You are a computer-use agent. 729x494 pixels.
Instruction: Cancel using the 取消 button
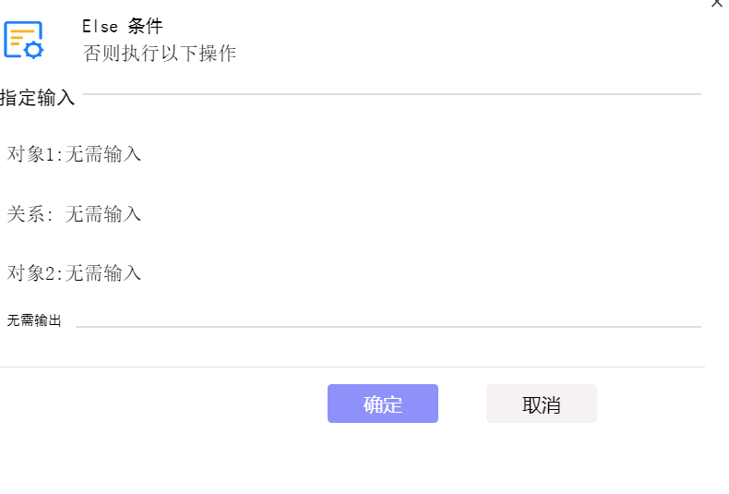pos(541,404)
